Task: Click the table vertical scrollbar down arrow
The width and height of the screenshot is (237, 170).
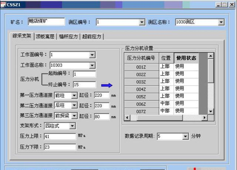Action: click(211, 112)
